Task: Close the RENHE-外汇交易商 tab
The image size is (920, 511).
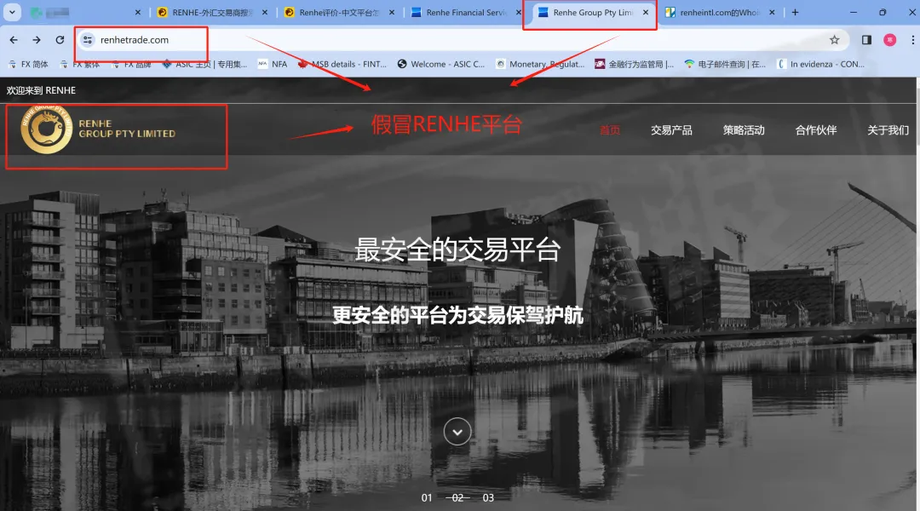Action: click(x=265, y=12)
